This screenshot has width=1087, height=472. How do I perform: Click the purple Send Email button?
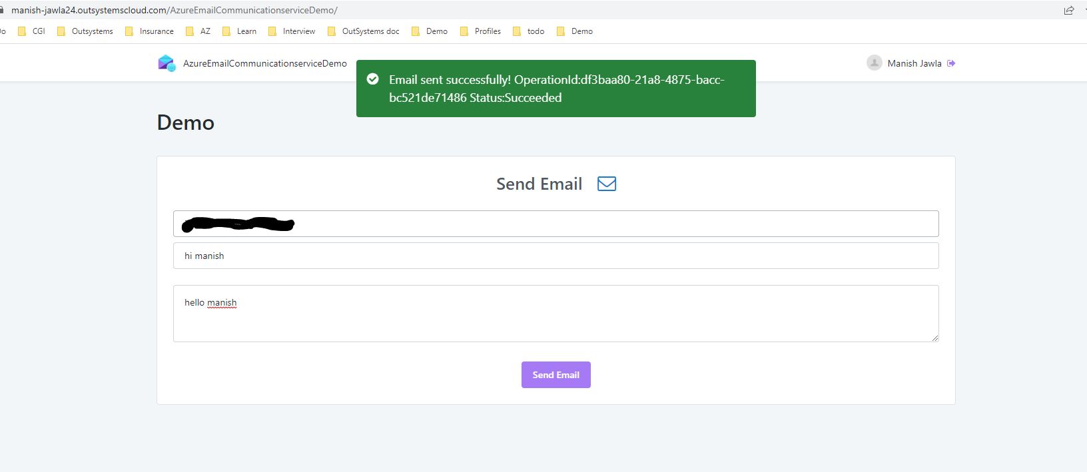[556, 375]
